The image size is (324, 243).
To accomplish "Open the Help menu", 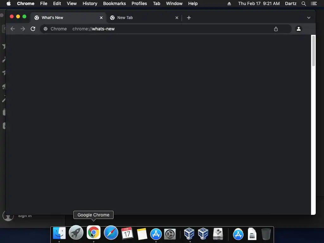I will (x=193, y=3).
